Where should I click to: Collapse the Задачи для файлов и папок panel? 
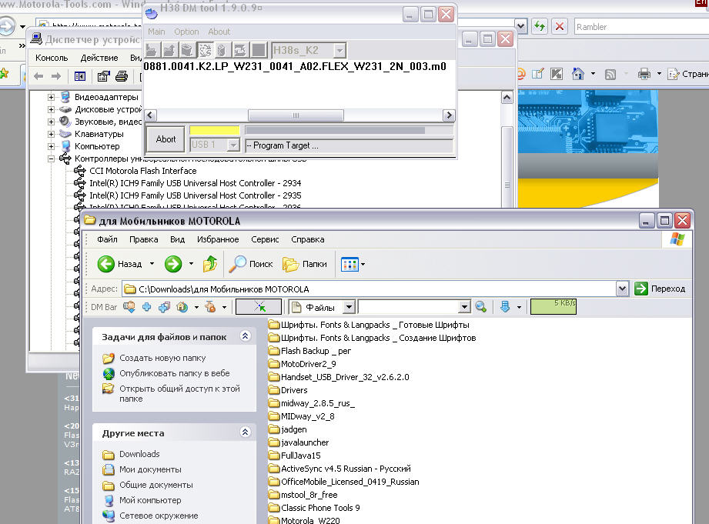(245, 336)
